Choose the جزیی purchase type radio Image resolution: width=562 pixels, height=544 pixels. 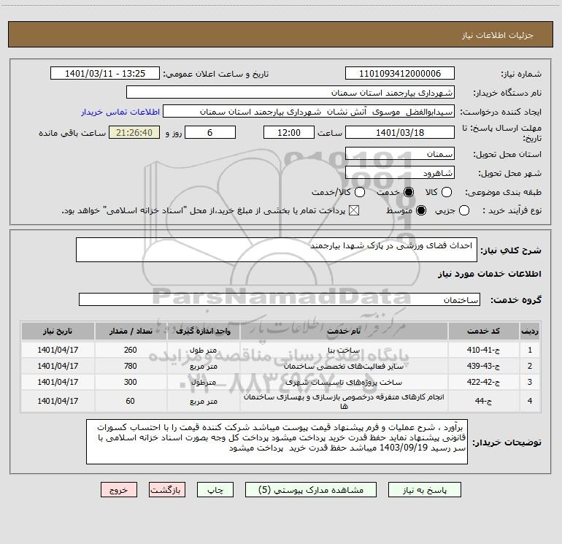click(x=463, y=210)
